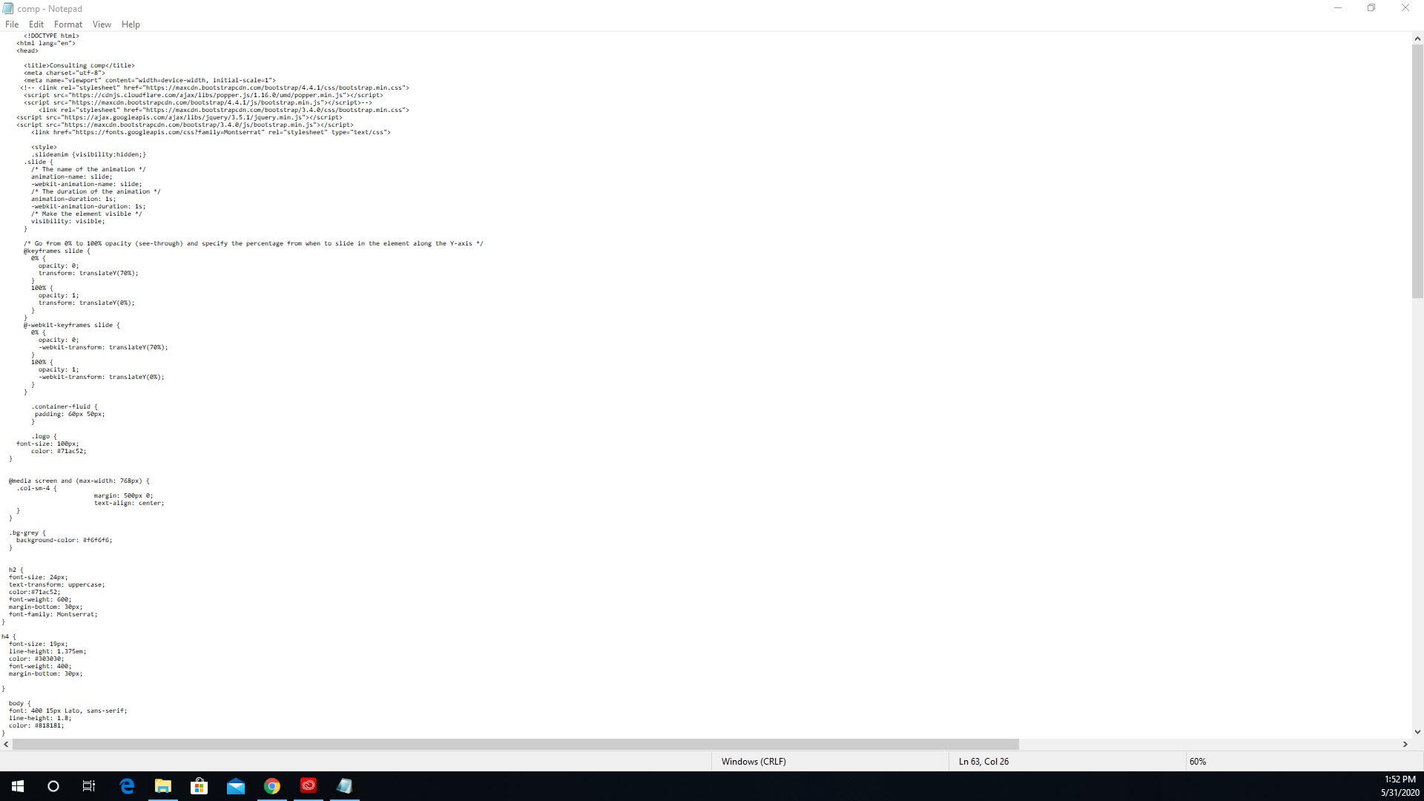The image size is (1424, 801).
Task: Open Task View icon in taskbar
Action: [x=89, y=786]
